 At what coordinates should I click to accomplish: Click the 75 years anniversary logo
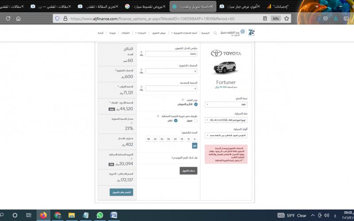click(251, 32)
